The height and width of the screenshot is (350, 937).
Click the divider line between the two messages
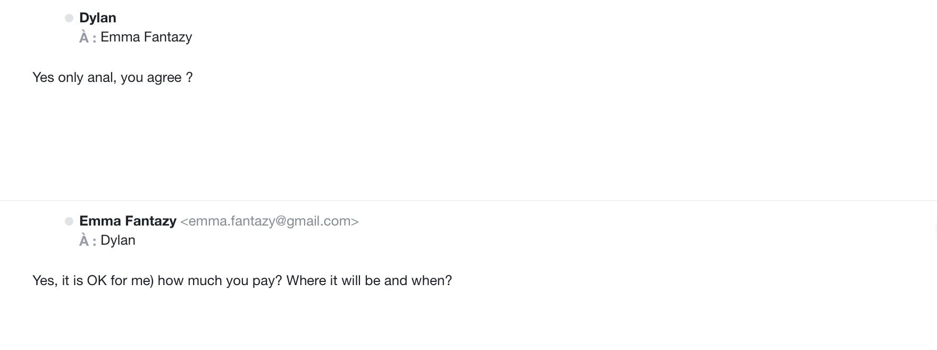click(468, 201)
